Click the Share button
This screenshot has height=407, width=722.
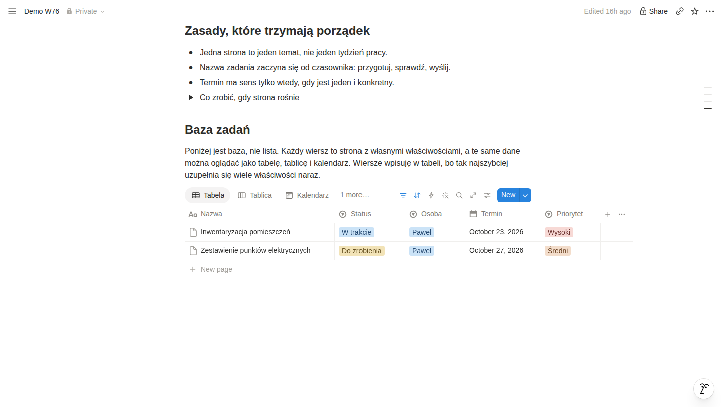pyautogui.click(x=654, y=11)
